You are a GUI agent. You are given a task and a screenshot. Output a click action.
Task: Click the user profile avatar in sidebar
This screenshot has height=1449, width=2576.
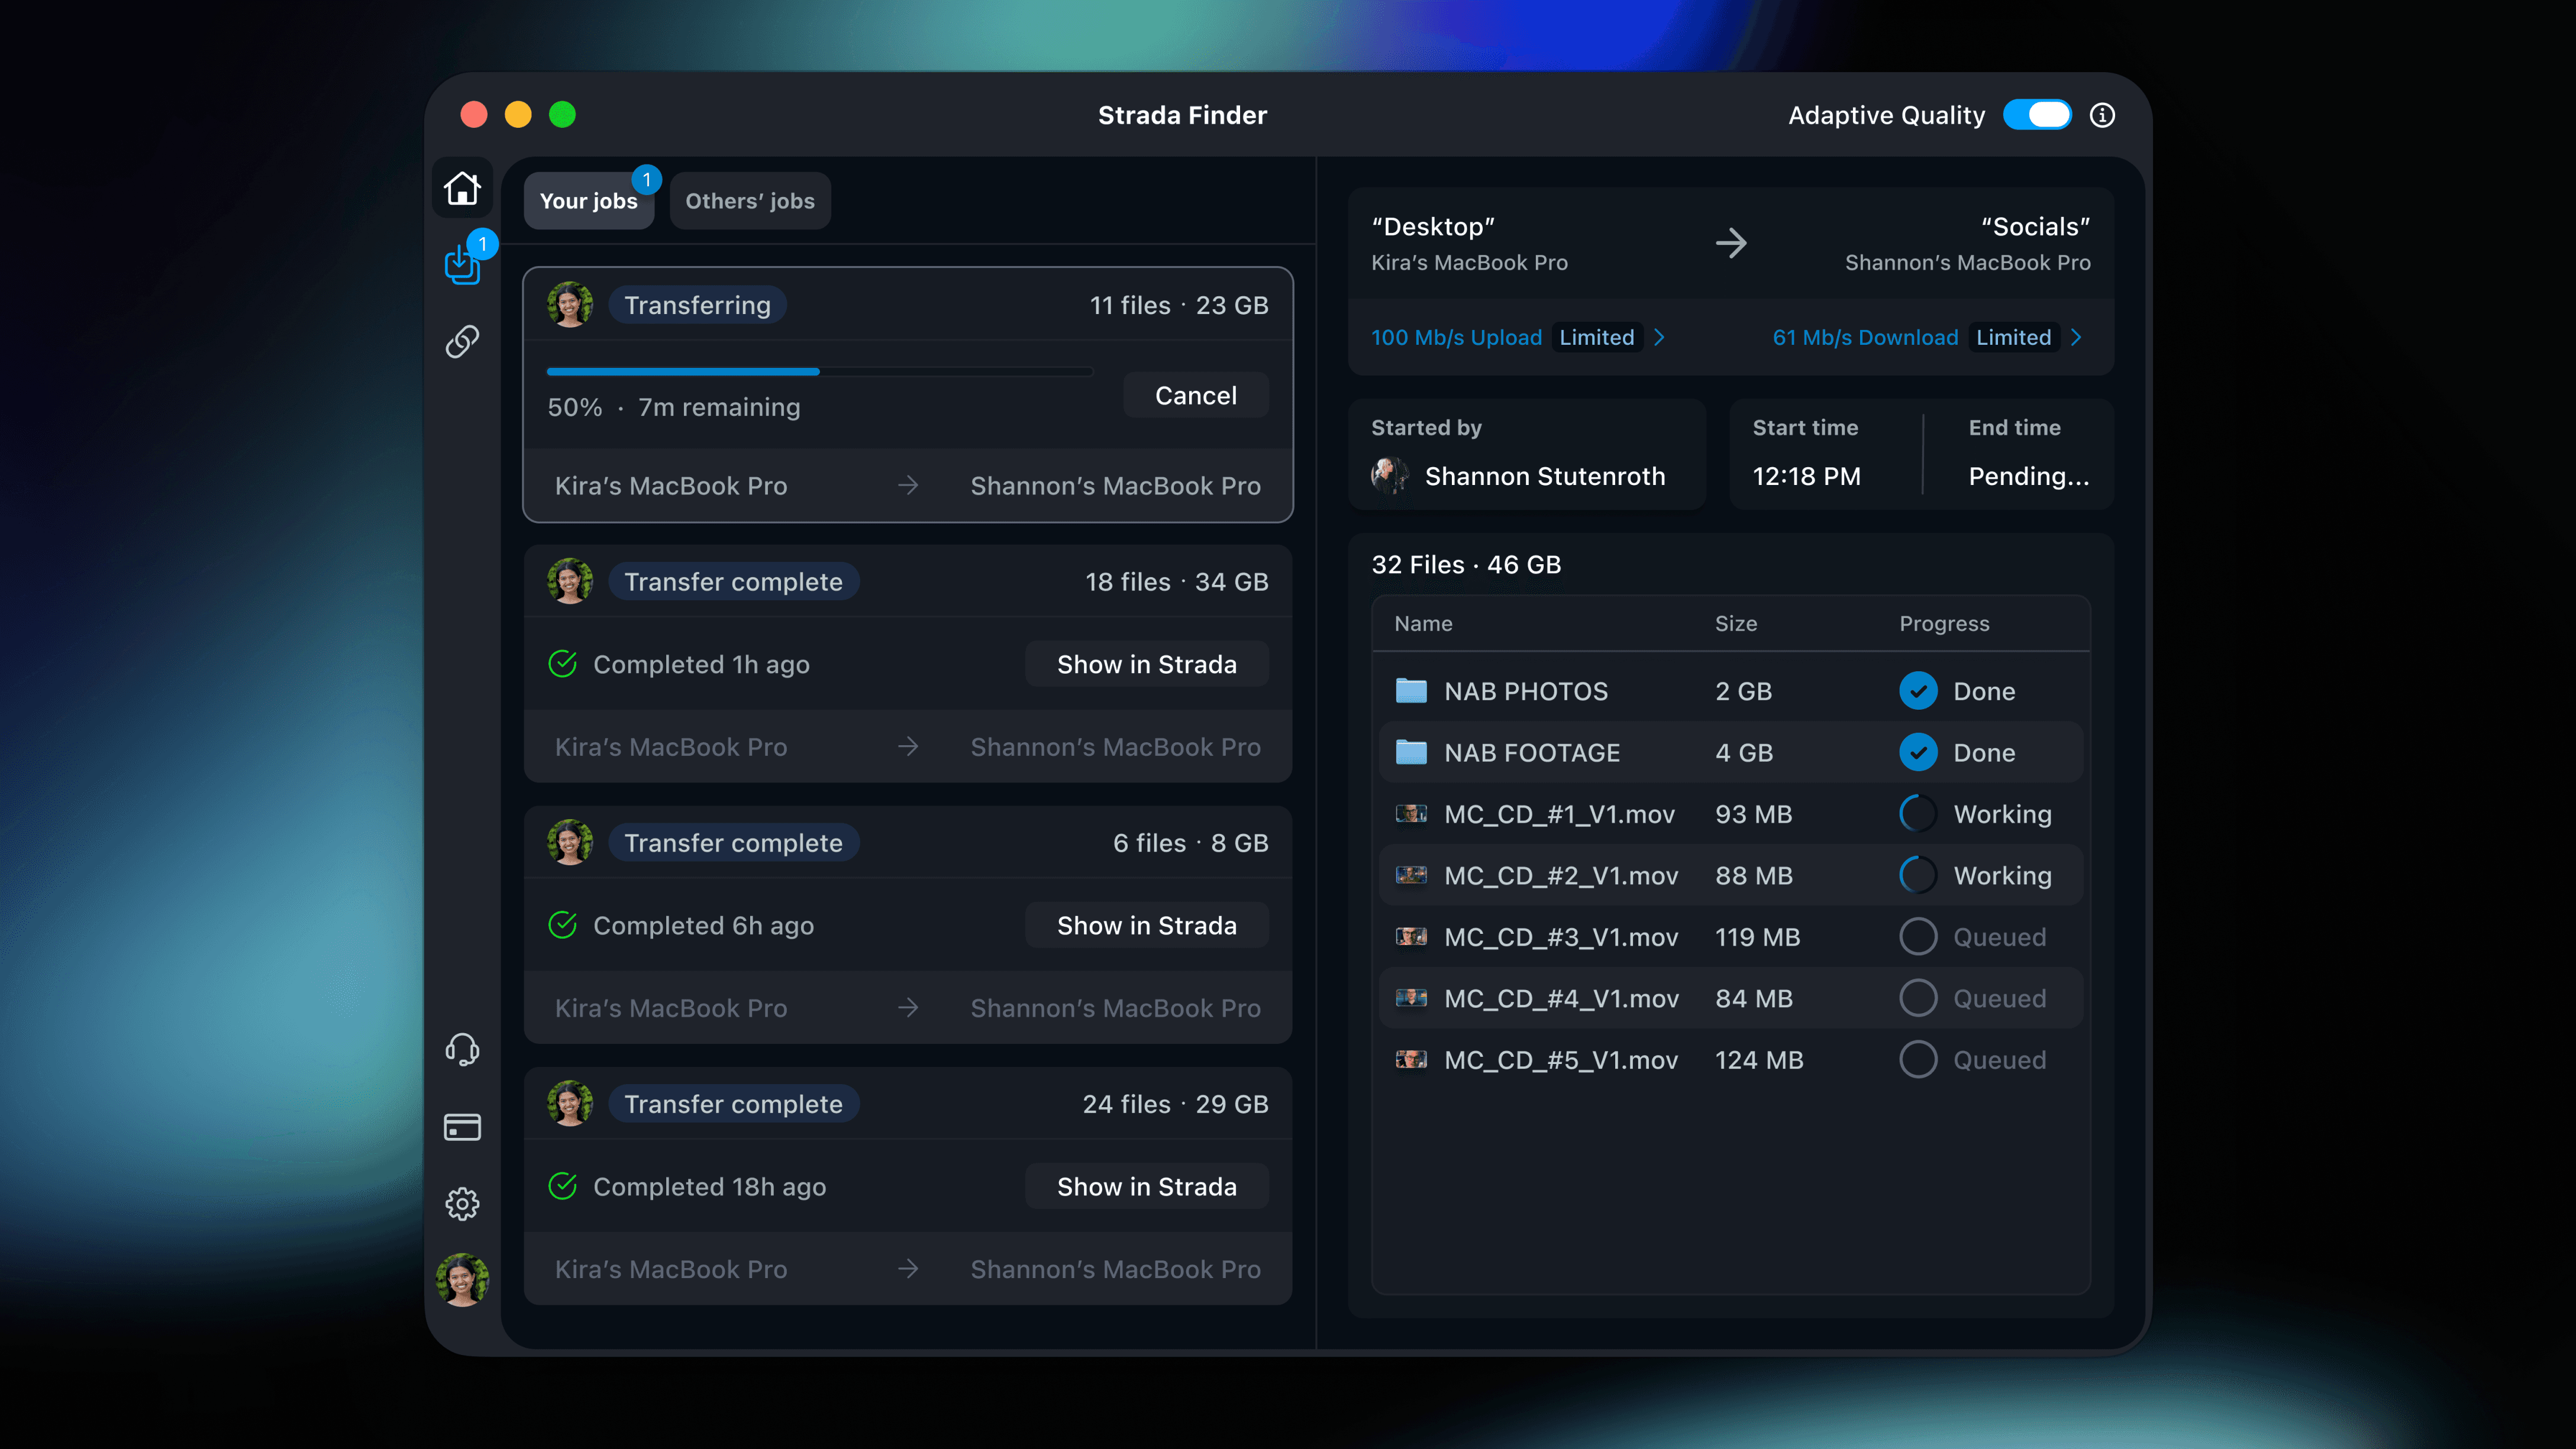(462, 1280)
